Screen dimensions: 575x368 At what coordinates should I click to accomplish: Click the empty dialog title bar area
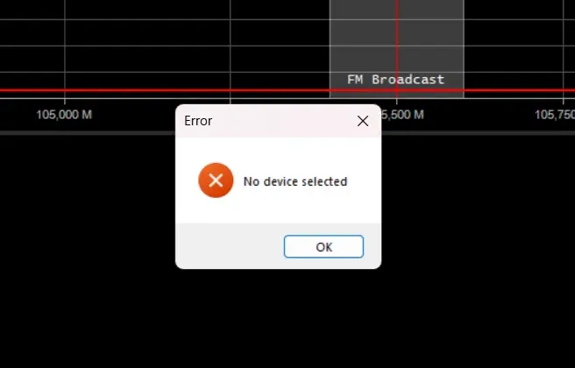click(x=282, y=121)
